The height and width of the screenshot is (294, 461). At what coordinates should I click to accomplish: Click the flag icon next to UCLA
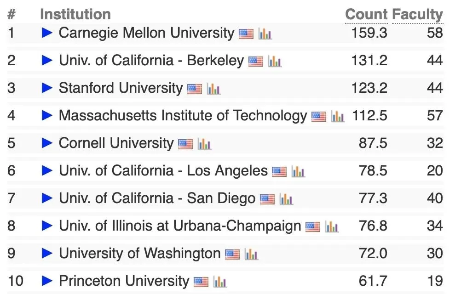[x=279, y=171]
